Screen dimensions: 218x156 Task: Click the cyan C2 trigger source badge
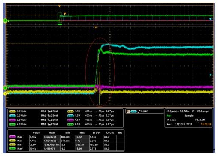pyautogui.click(x=133, y=111)
